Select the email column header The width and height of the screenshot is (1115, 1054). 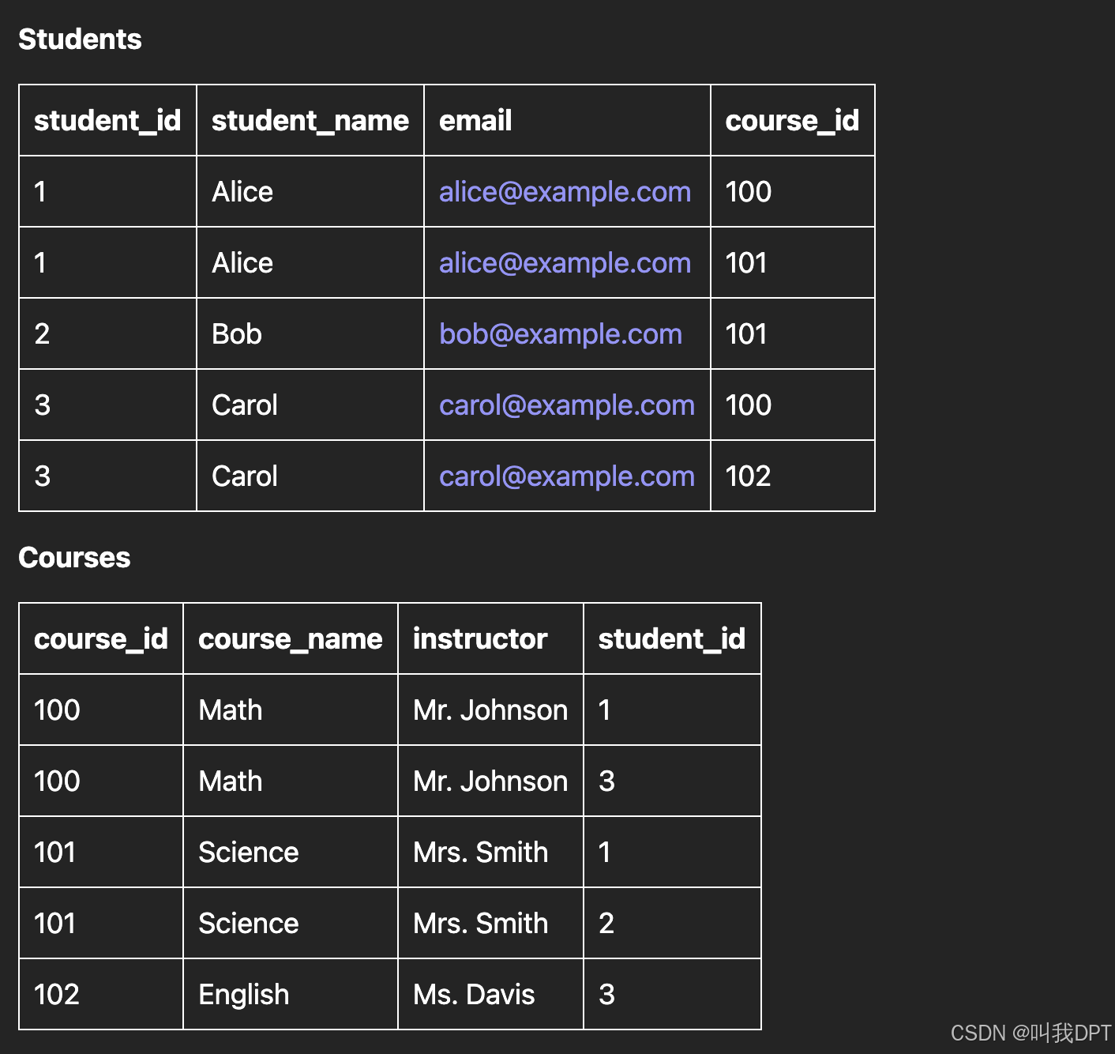click(475, 121)
